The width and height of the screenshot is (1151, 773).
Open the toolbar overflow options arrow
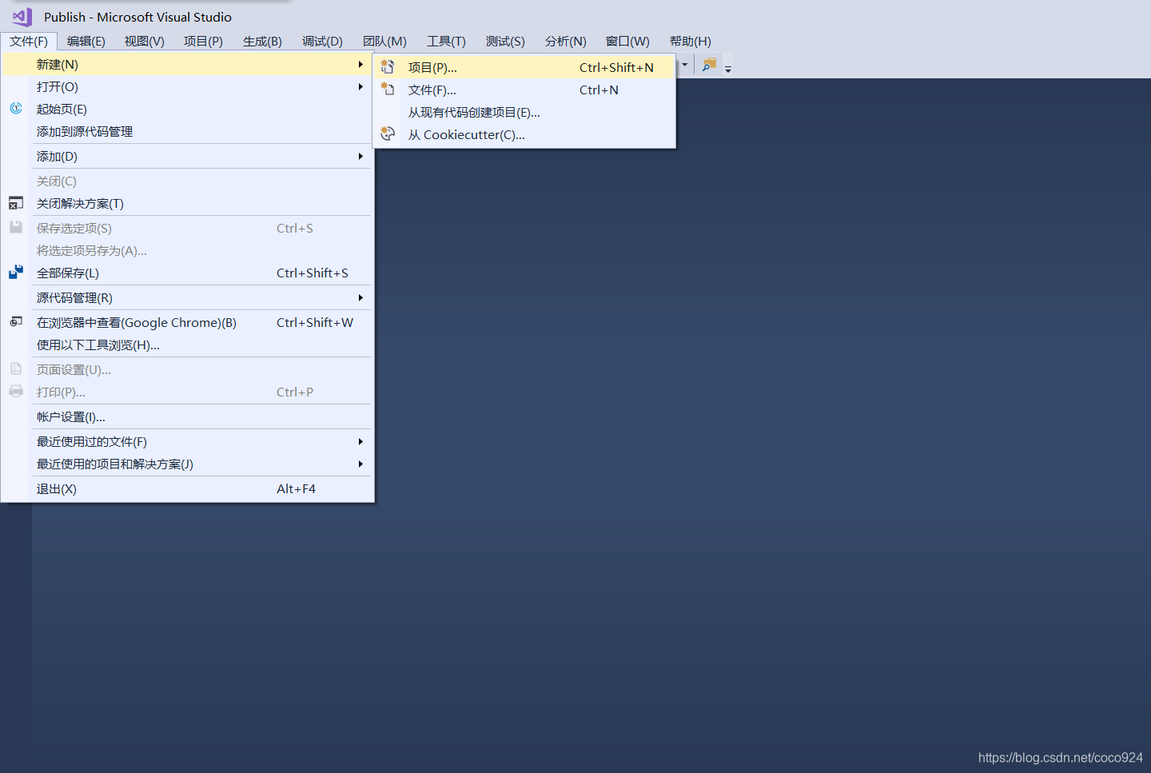pos(728,70)
